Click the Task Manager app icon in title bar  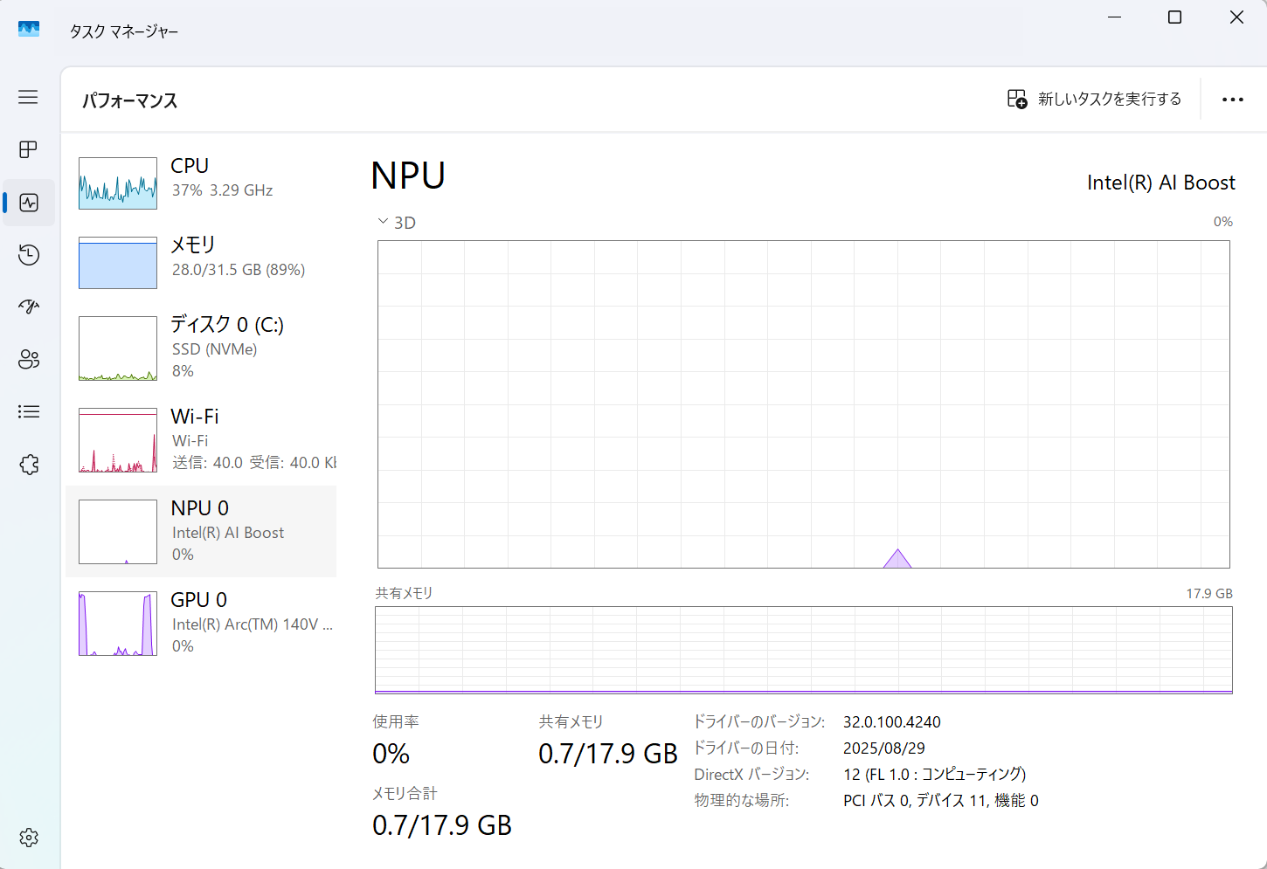coord(29,29)
